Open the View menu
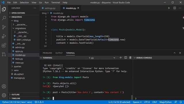 point(34,3)
